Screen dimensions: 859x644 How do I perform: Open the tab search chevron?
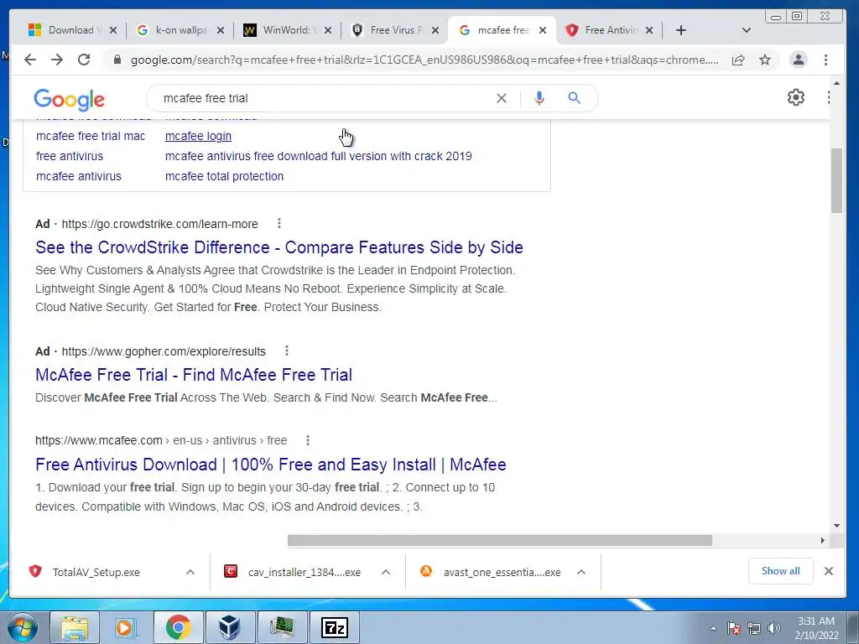tap(746, 30)
